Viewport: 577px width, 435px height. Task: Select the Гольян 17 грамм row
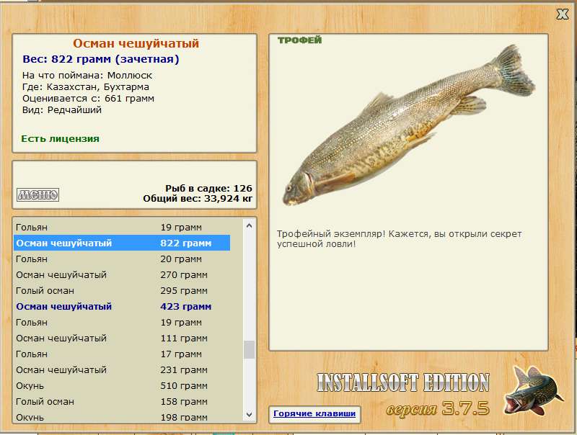coord(122,354)
